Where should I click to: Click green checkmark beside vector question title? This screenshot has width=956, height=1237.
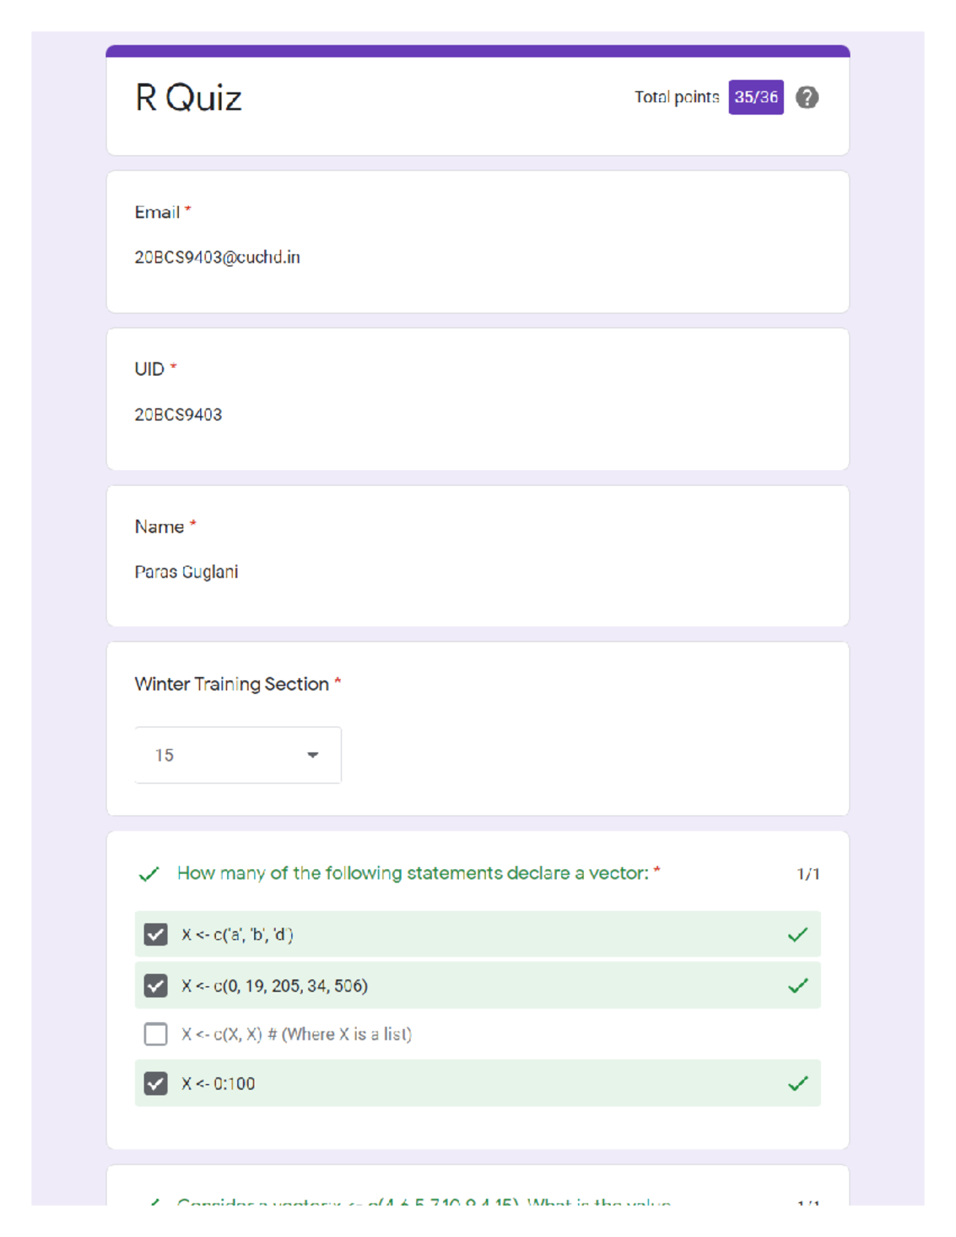(149, 874)
